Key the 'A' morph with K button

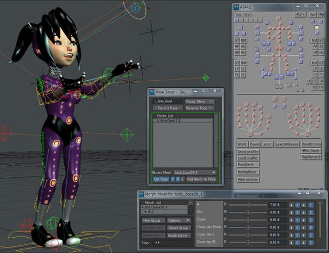tap(298, 205)
